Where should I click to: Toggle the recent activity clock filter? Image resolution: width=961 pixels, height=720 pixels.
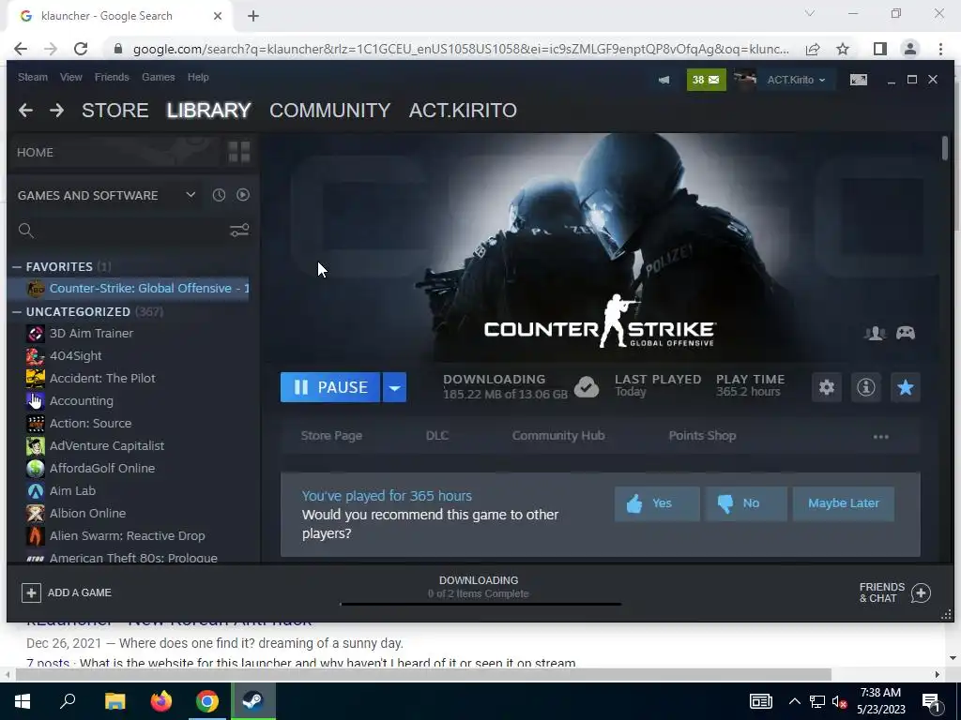tap(219, 195)
